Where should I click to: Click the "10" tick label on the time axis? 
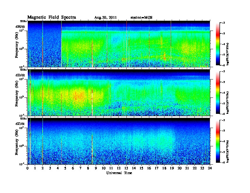tap(103, 168)
